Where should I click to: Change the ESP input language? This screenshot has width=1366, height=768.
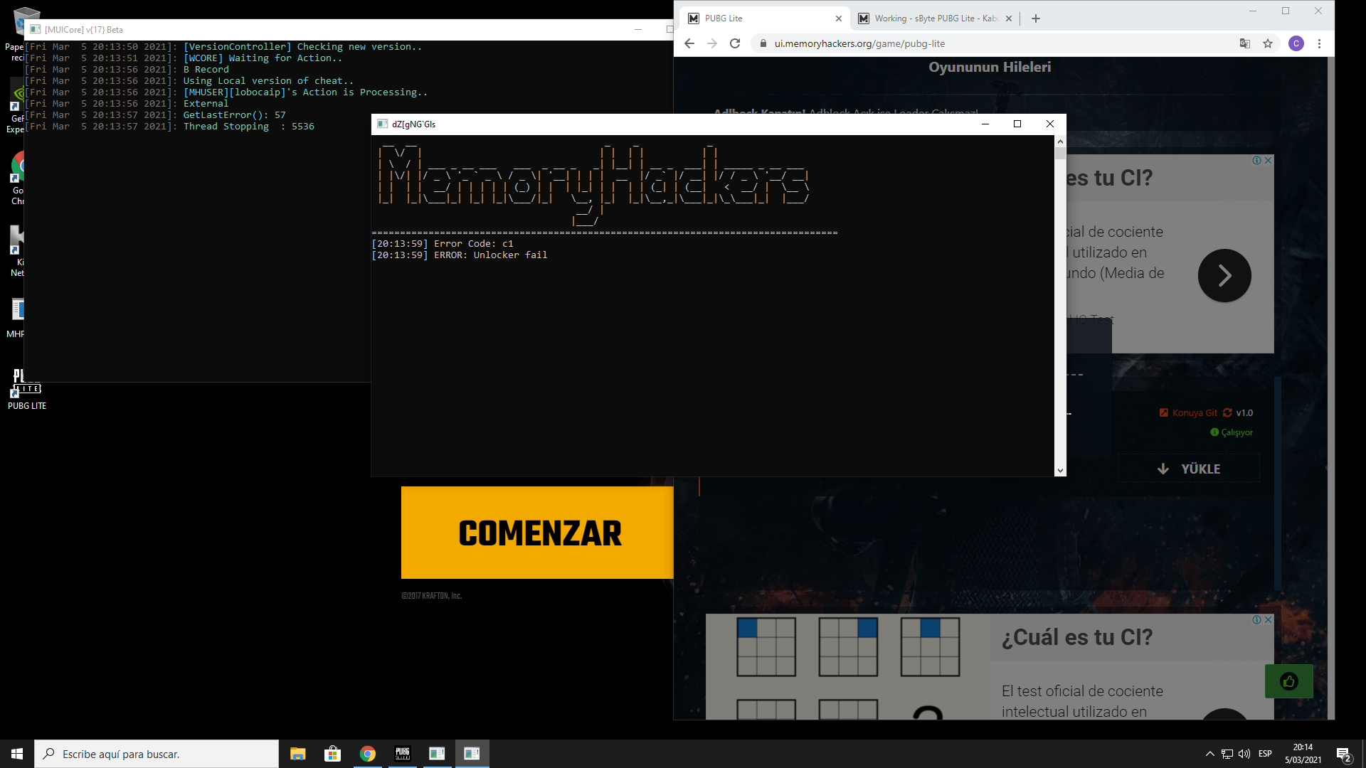click(x=1265, y=754)
